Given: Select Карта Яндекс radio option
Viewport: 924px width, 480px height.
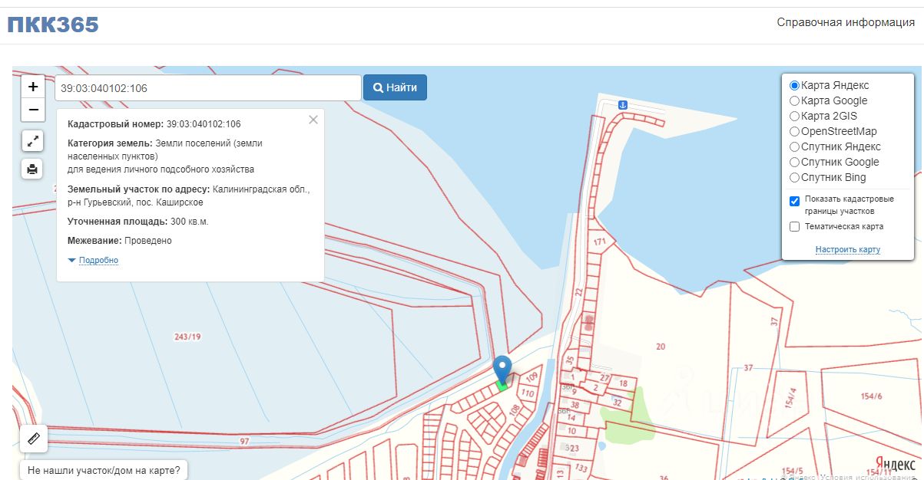Looking at the screenshot, I should pos(795,86).
